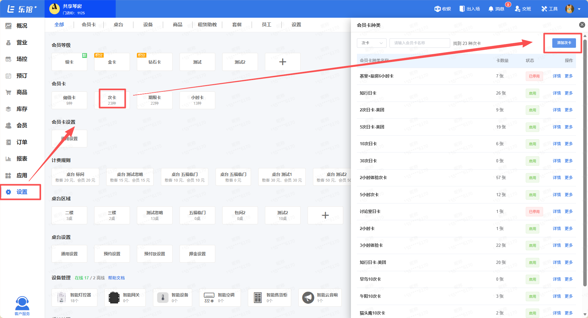588x318 pixels.
Task: Open 智能云音响 speaker device tile
Action: click(320, 297)
